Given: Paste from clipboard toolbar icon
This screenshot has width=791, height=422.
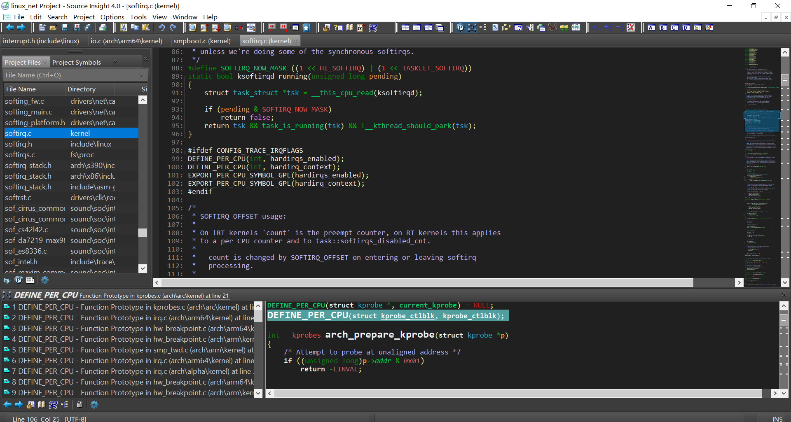Looking at the screenshot, I should pos(146,28).
